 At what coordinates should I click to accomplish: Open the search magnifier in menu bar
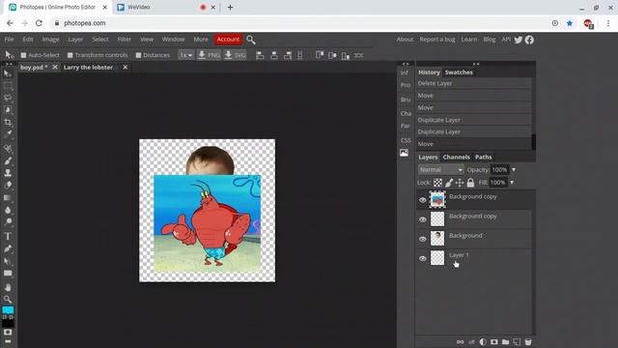[251, 40]
